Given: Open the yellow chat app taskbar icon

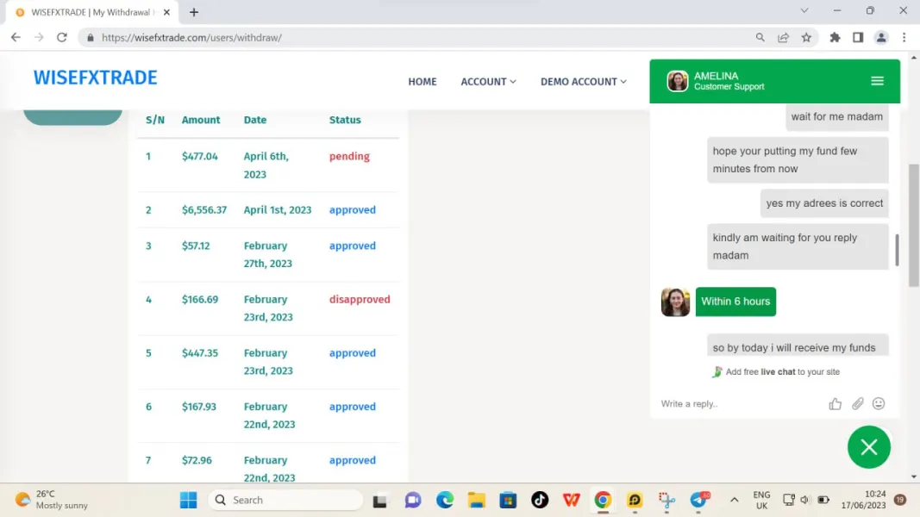Looking at the screenshot, I should (x=635, y=500).
